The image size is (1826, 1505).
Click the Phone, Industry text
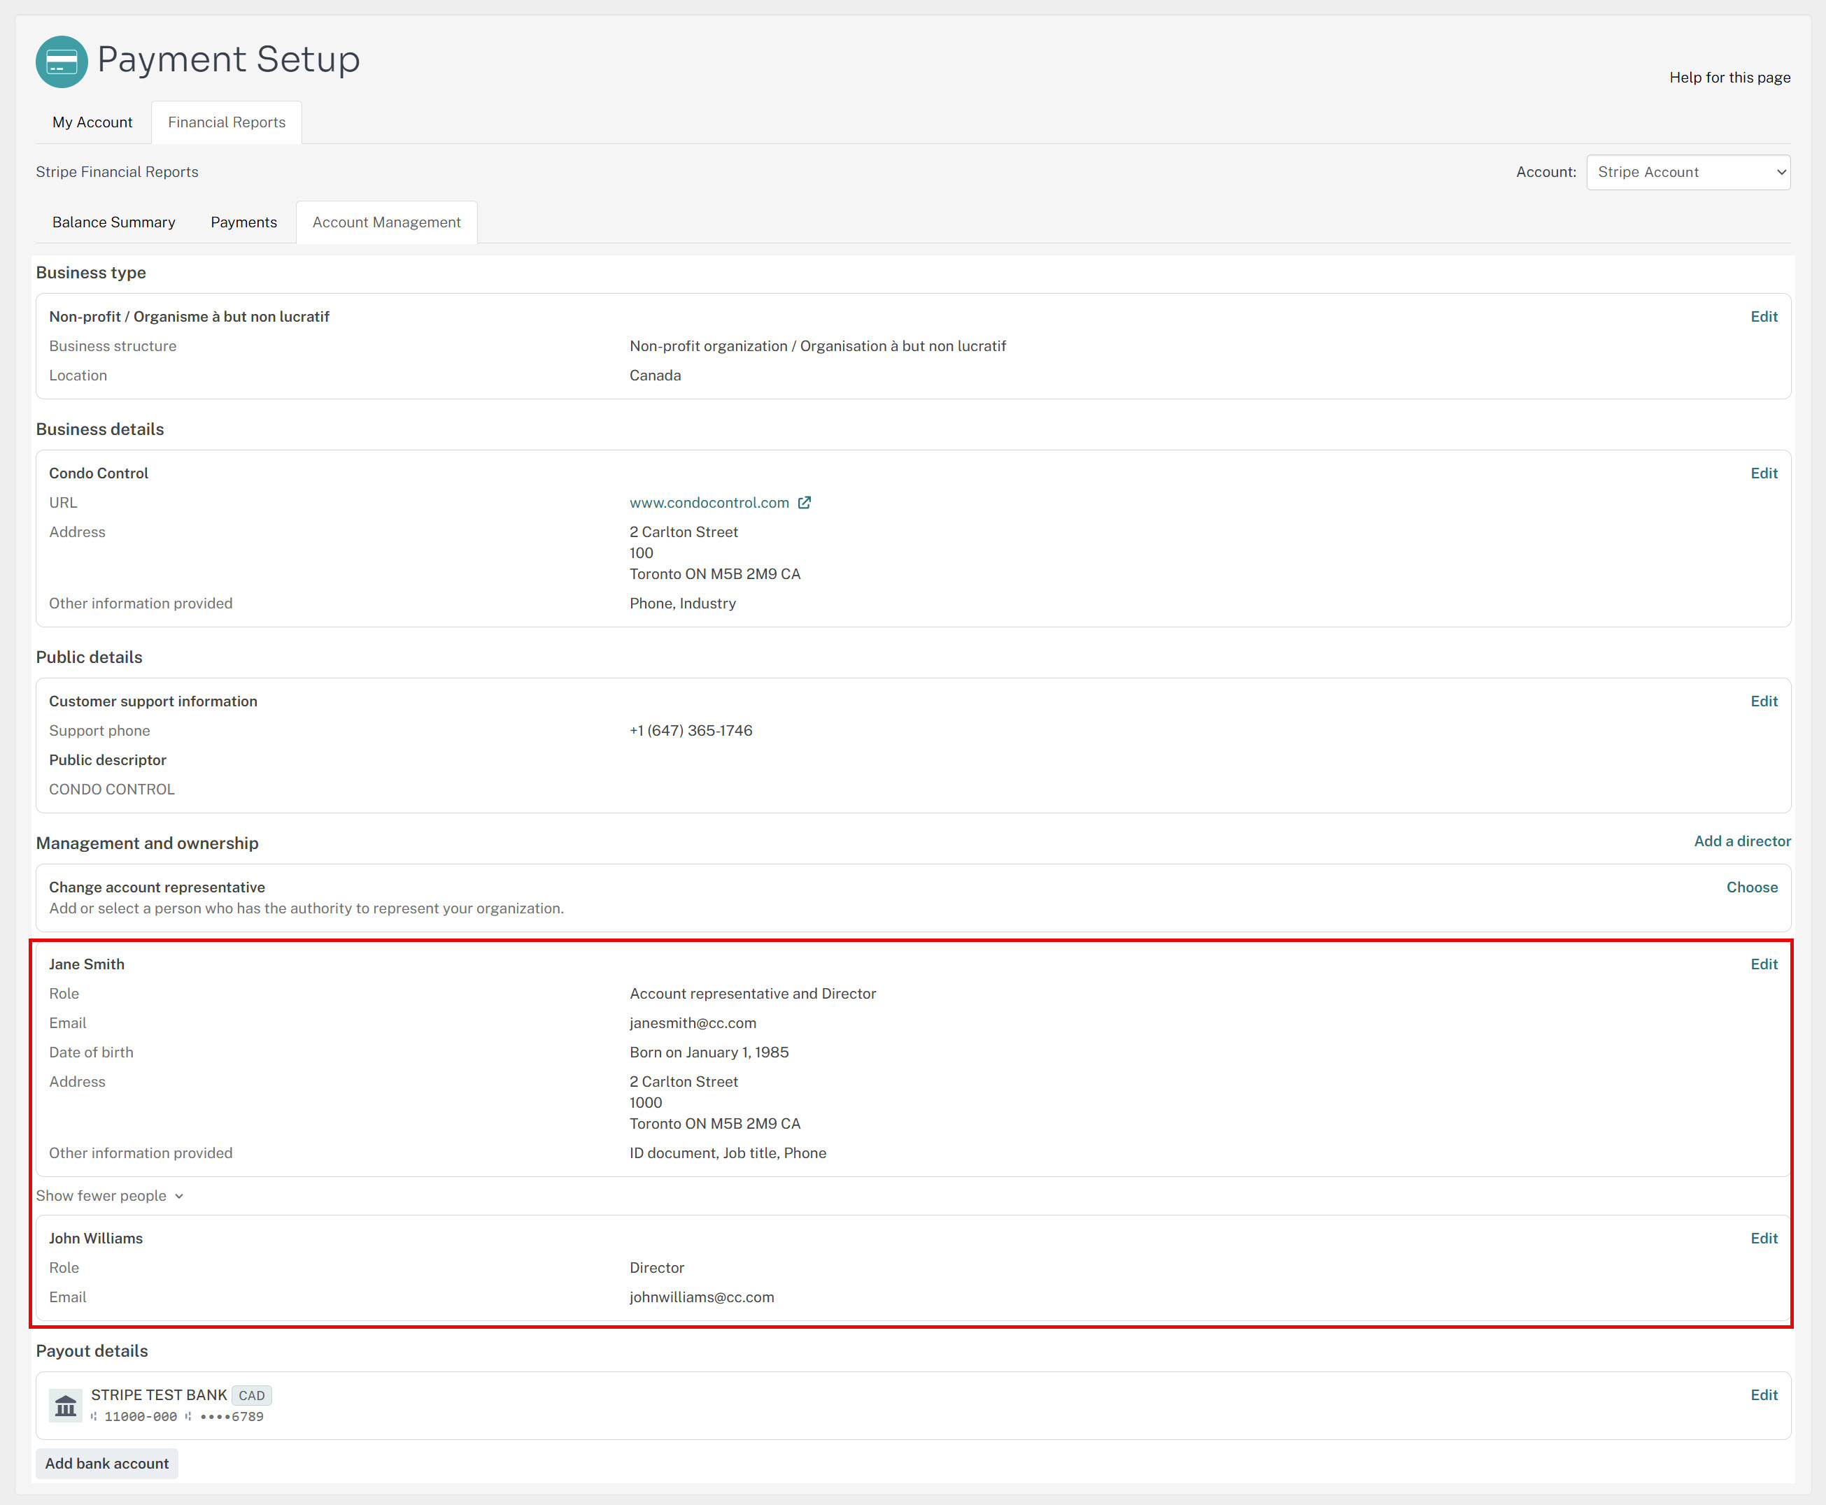[682, 604]
